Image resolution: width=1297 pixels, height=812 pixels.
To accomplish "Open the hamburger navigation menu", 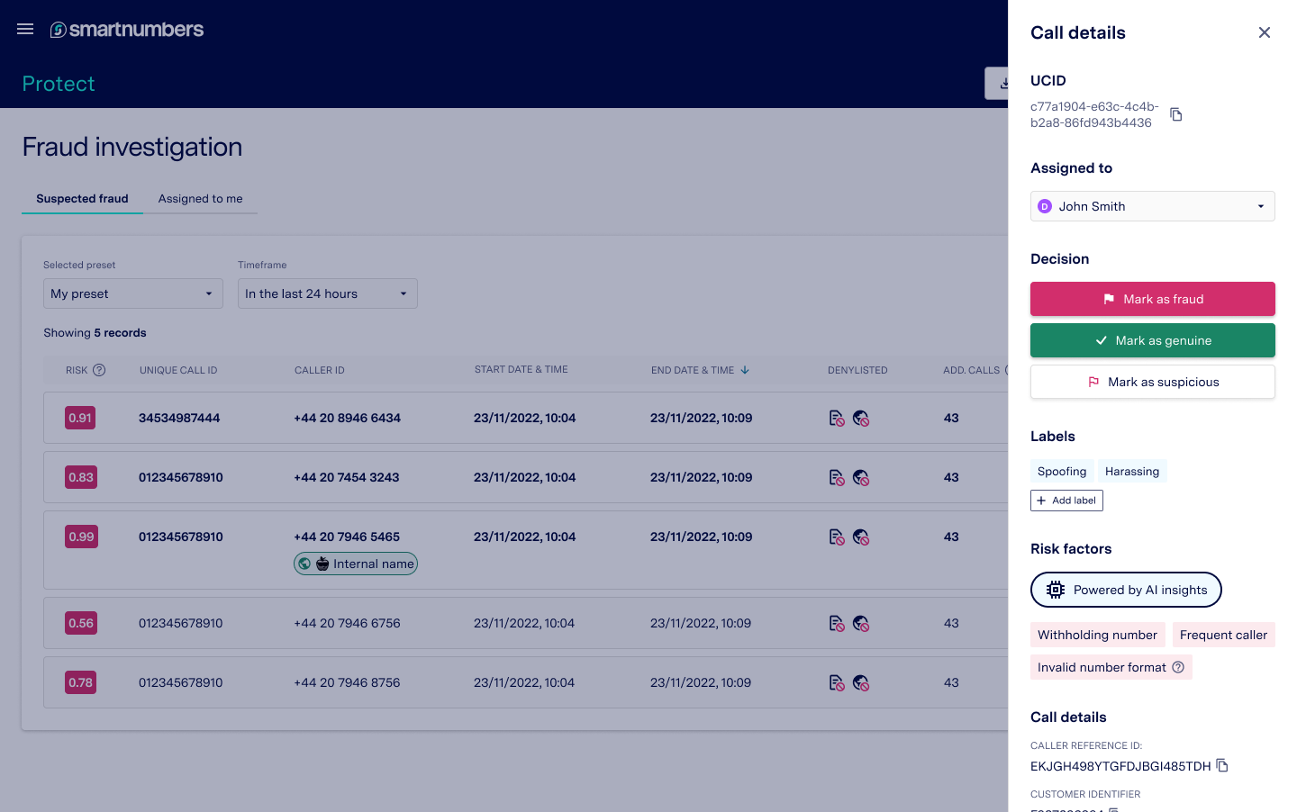I will click(x=24, y=29).
